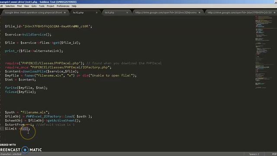Click the getActiveSheet() line
This screenshot has width=277, height=156.
coord(42,120)
